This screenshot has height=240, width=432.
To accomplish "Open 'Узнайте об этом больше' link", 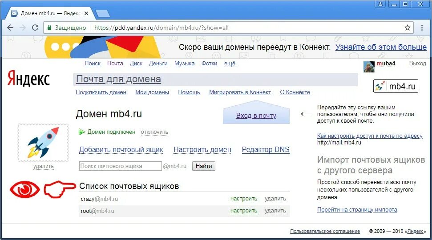I will click(381, 47).
